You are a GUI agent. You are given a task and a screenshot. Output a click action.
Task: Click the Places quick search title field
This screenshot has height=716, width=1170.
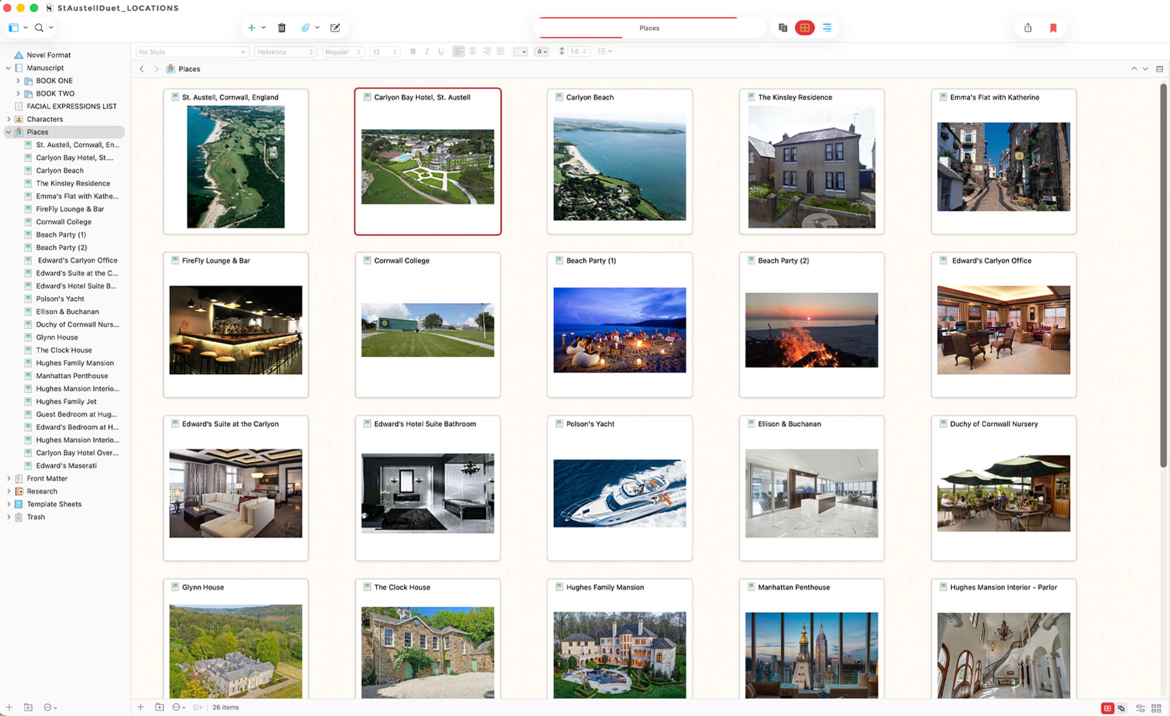[x=649, y=28]
